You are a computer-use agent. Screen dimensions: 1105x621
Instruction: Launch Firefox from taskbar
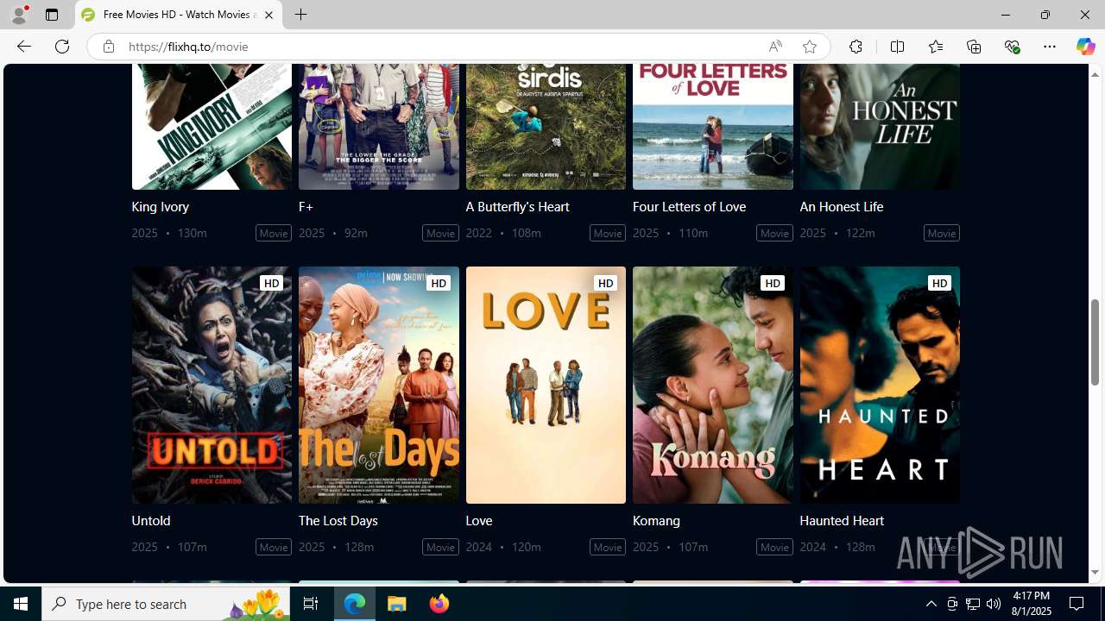pyautogui.click(x=439, y=604)
